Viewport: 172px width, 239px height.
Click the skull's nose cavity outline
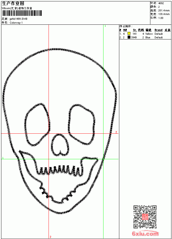click(60, 145)
